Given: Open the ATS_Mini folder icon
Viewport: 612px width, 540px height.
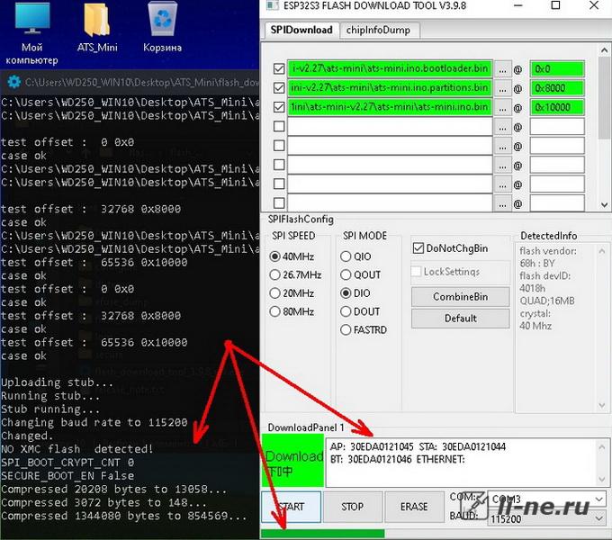Looking at the screenshot, I should pos(97,27).
